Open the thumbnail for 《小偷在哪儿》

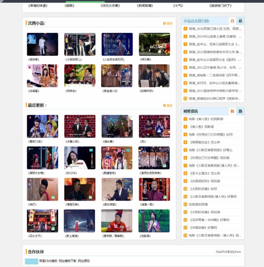(80, 44)
